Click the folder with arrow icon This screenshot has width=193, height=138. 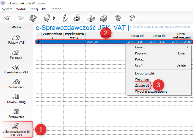(x=91, y=18)
